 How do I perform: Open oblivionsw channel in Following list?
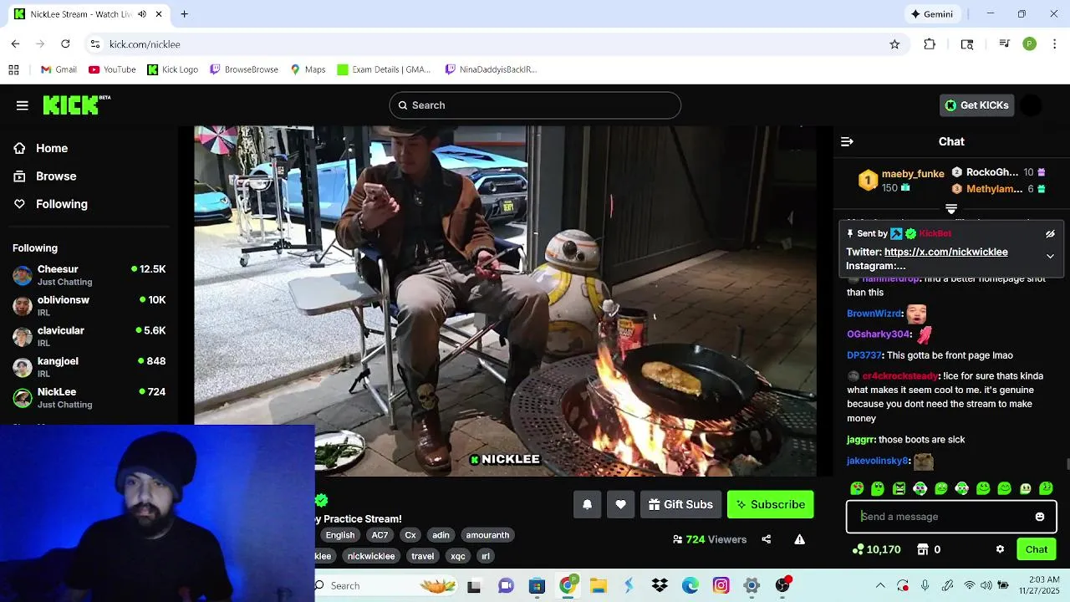click(89, 306)
